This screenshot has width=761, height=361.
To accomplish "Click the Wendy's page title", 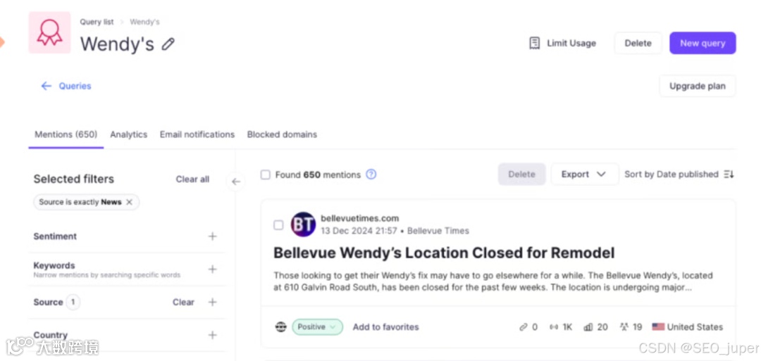I will tap(118, 44).
